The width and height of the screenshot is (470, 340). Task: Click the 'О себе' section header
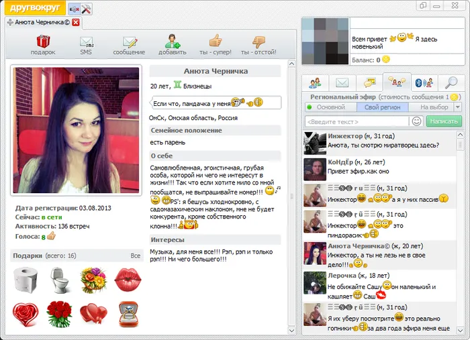(x=215, y=156)
